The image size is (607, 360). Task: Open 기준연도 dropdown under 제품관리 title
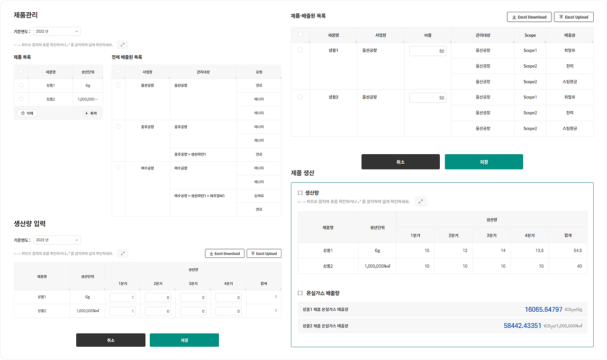[x=57, y=31]
